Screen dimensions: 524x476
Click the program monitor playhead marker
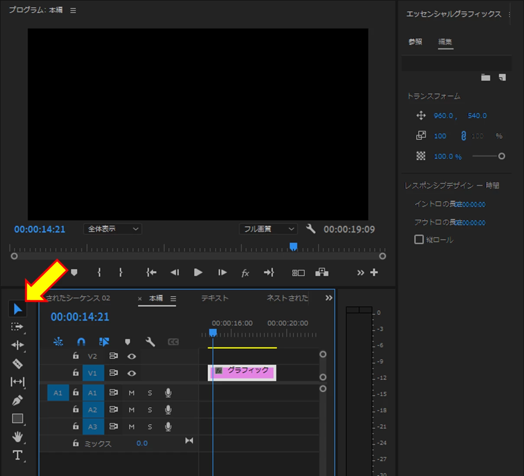click(293, 246)
